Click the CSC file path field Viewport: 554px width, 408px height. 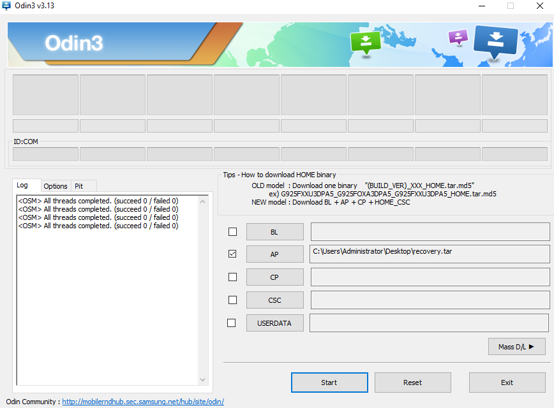(430, 300)
